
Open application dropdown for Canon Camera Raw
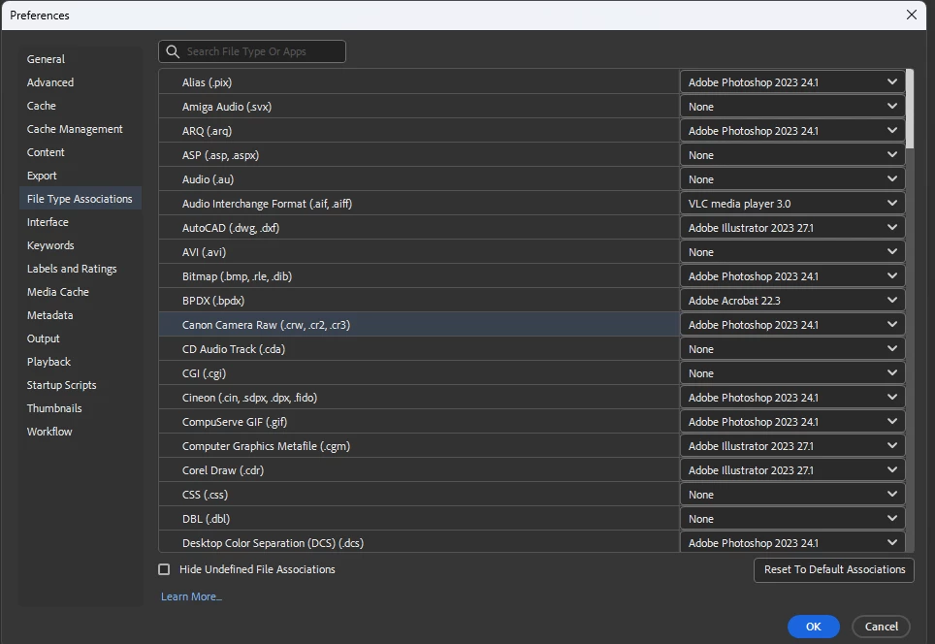click(792, 325)
